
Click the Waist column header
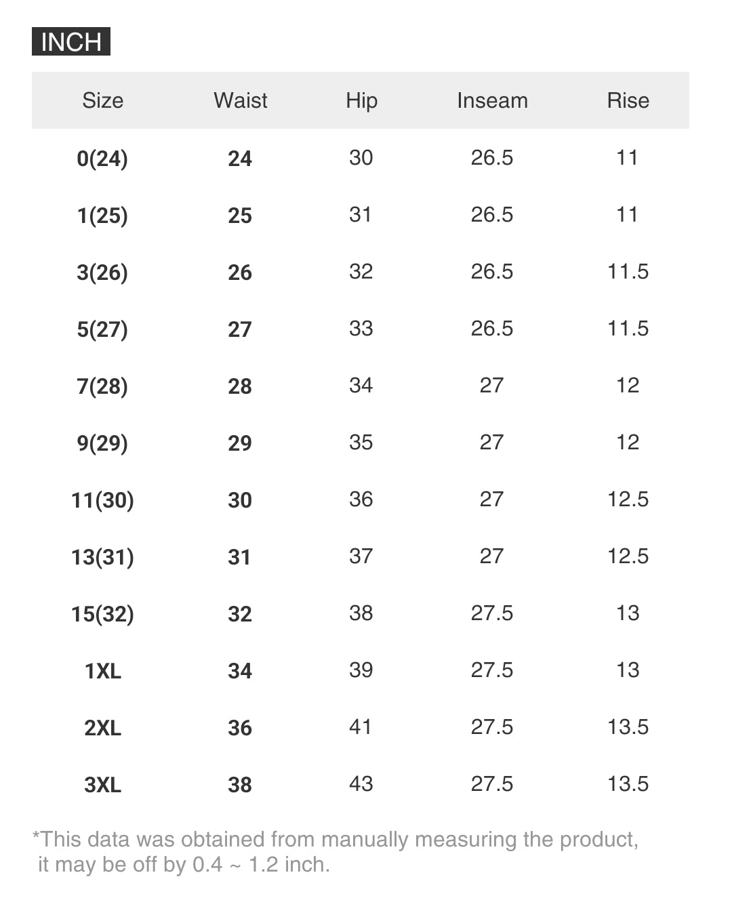(x=241, y=100)
